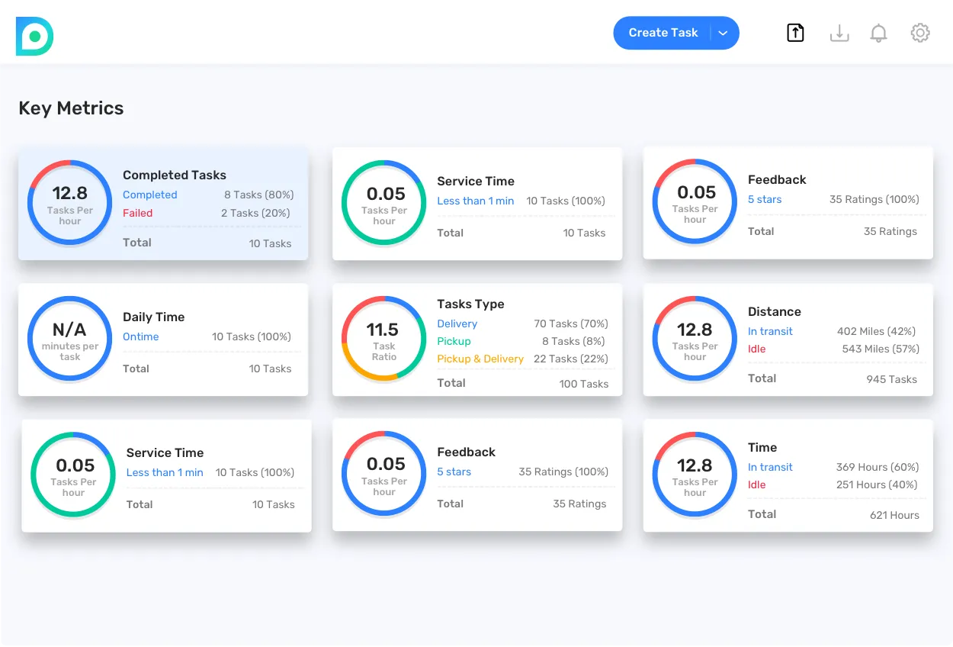Image resolution: width=953 pixels, height=647 pixels.
Task: Click the Pickup & Delivery link
Action: tap(480, 359)
